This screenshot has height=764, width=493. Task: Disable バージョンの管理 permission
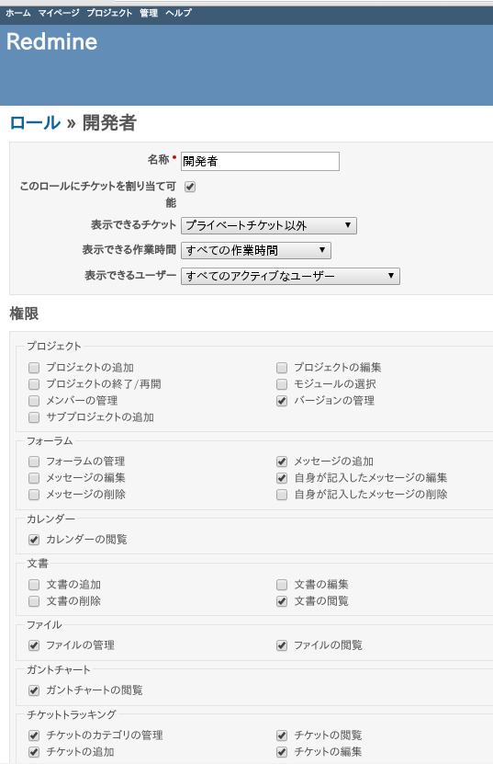pos(282,401)
